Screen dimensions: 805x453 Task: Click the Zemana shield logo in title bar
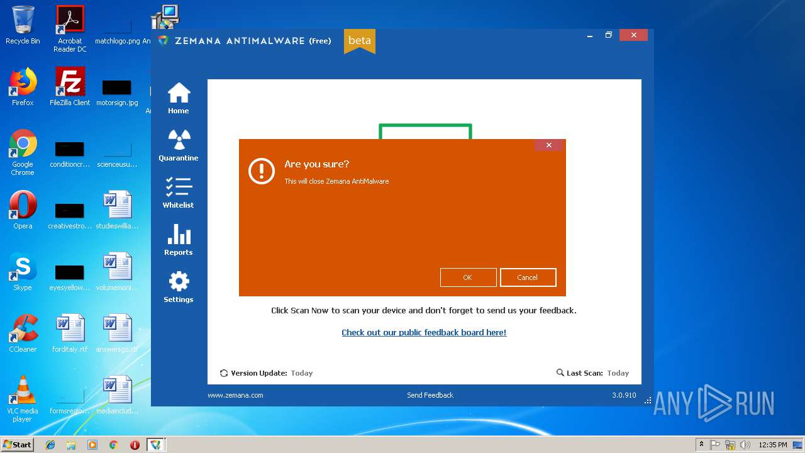163,40
